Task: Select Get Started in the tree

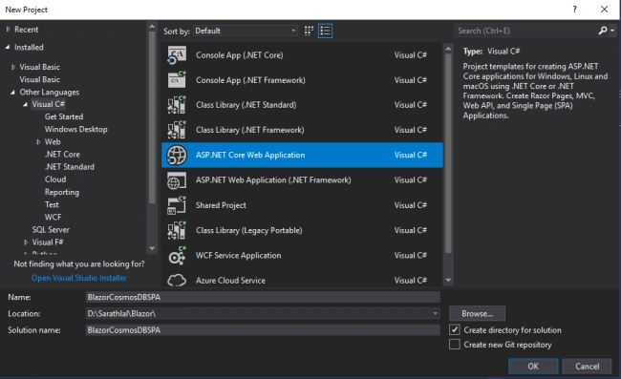Action: tap(64, 116)
